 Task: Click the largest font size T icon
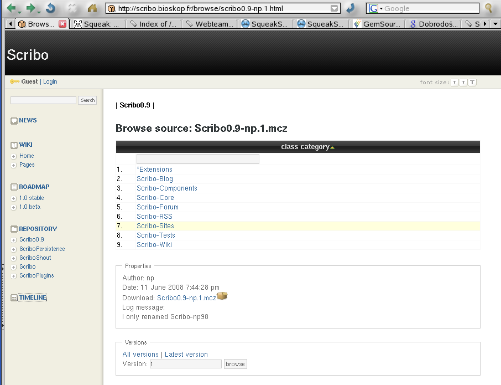(x=472, y=83)
